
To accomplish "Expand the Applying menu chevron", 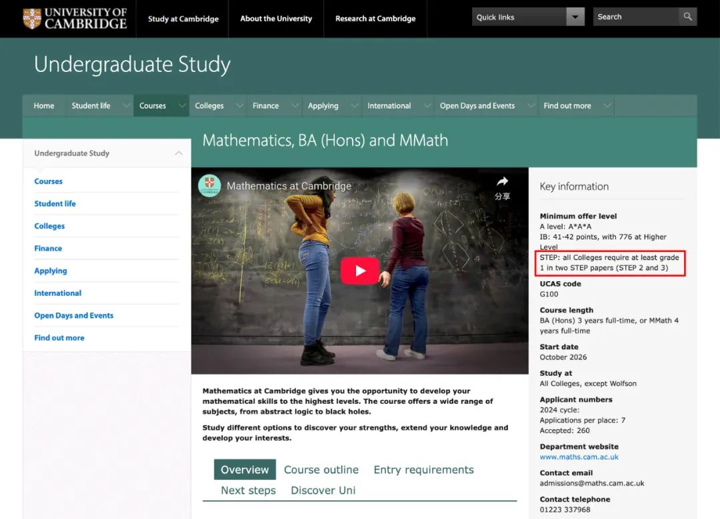I will pyautogui.click(x=354, y=105).
